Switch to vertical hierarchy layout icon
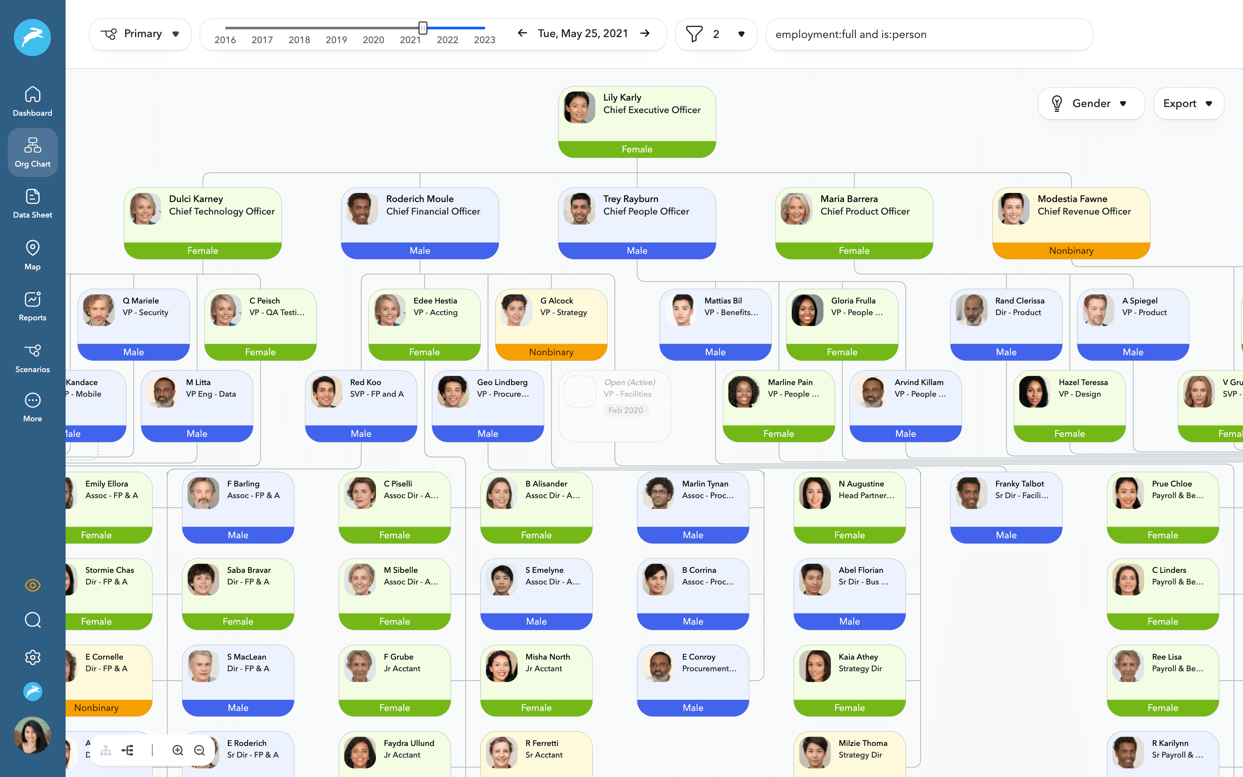This screenshot has height=777, width=1243. 106,750
